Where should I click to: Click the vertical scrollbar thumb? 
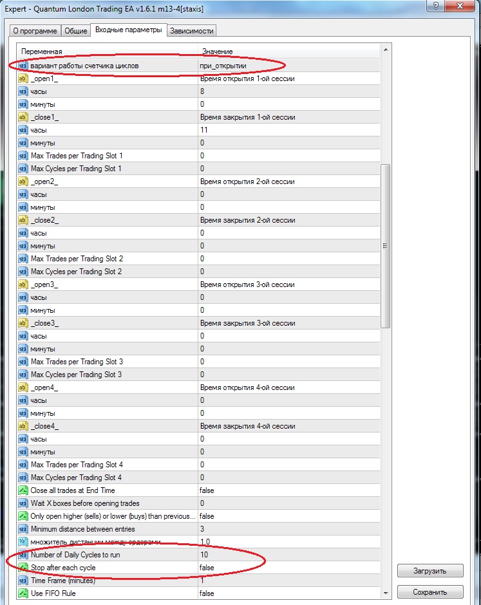click(x=385, y=246)
